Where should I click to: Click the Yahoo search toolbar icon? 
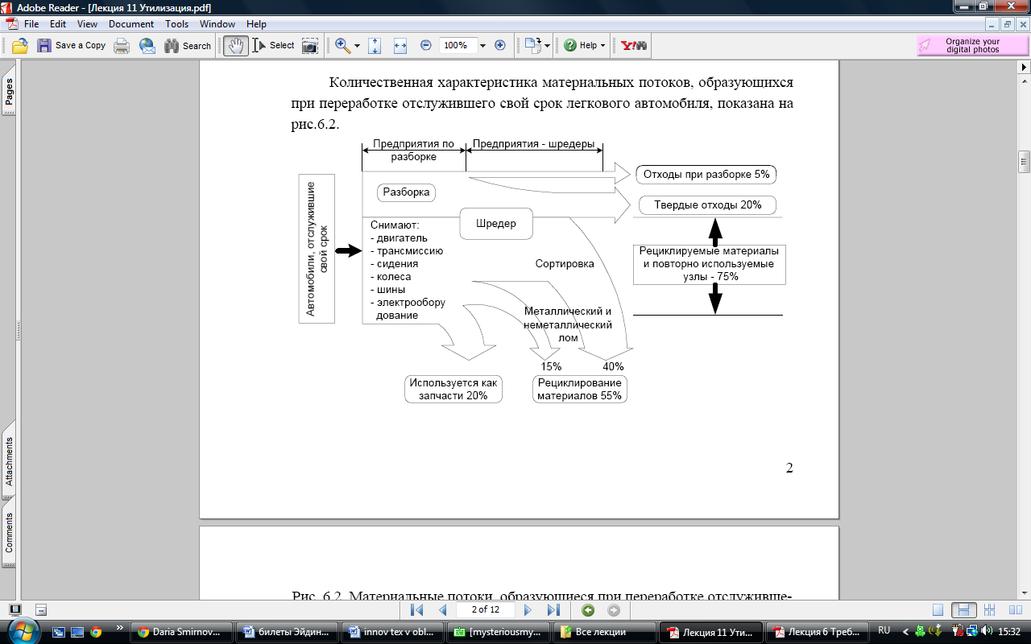(634, 46)
